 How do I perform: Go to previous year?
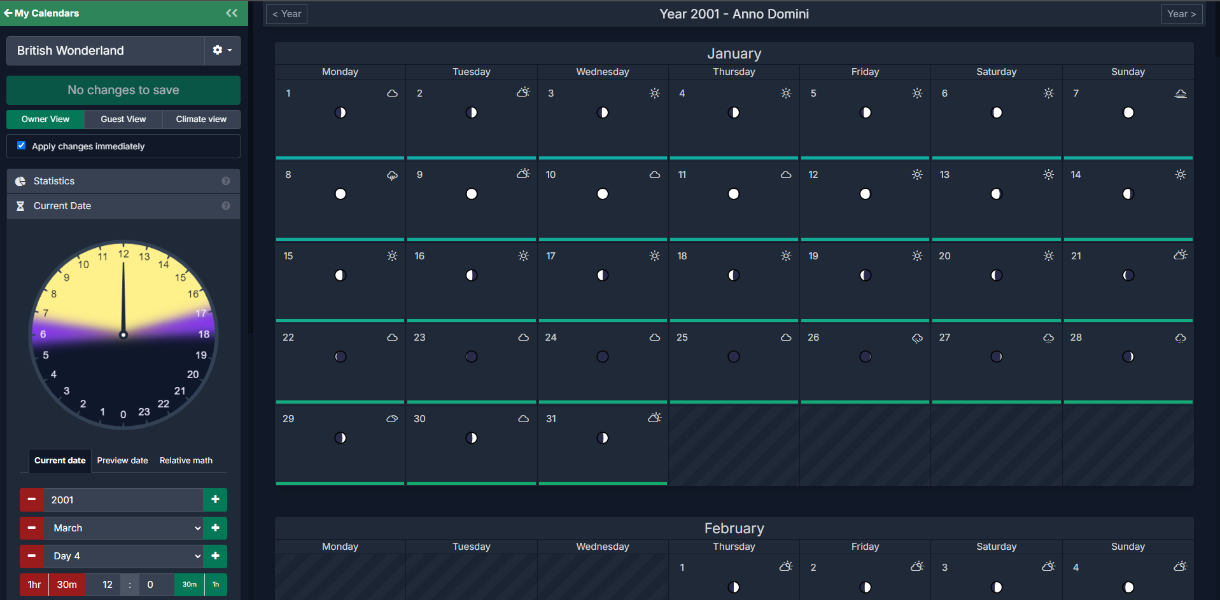pyautogui.click(x=286, y=14)
